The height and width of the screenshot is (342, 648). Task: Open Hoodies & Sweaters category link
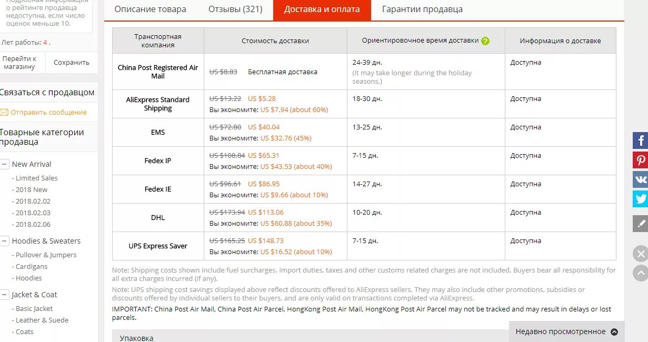click(46, 241)
